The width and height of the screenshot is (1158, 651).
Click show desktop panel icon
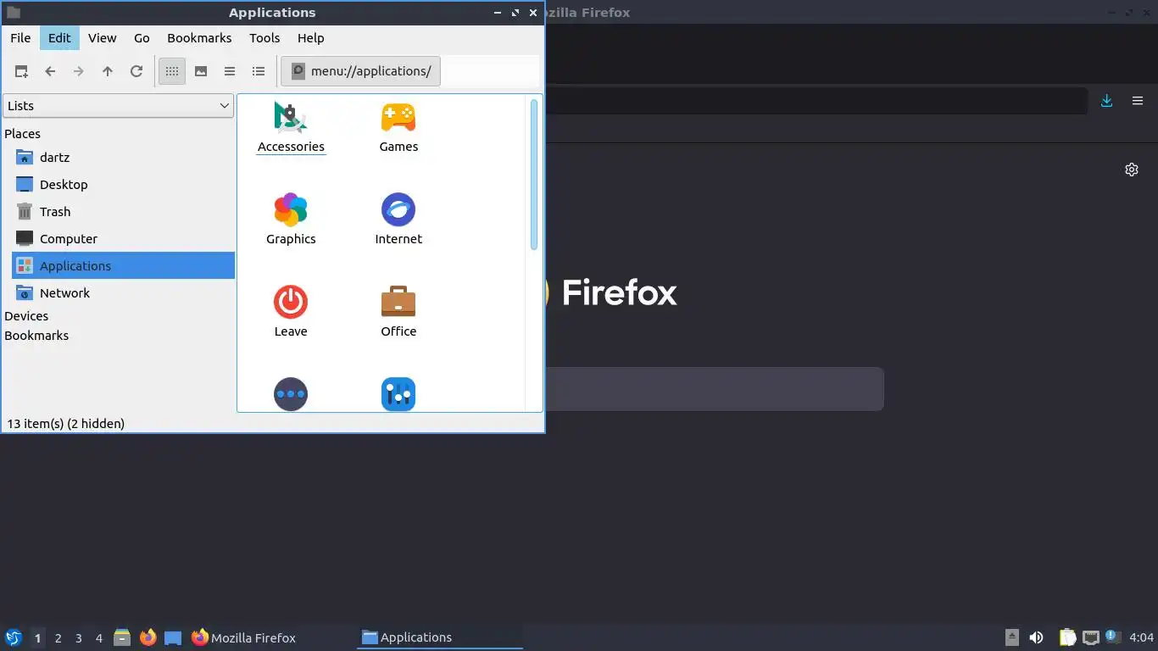point(173,637)
